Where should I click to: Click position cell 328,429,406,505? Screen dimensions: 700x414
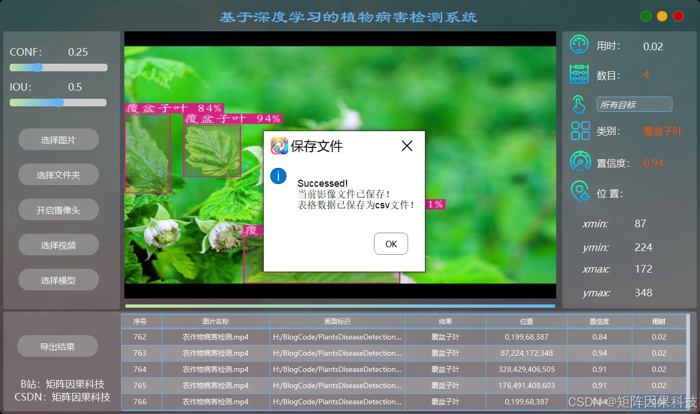(526, 369)
